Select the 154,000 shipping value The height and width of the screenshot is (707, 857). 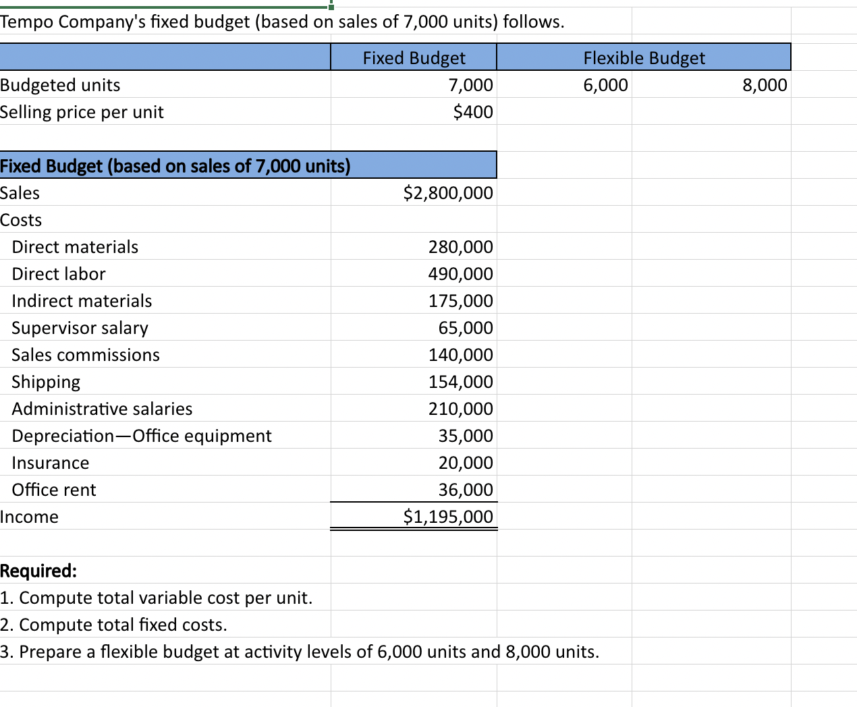[x=414, y=382]
